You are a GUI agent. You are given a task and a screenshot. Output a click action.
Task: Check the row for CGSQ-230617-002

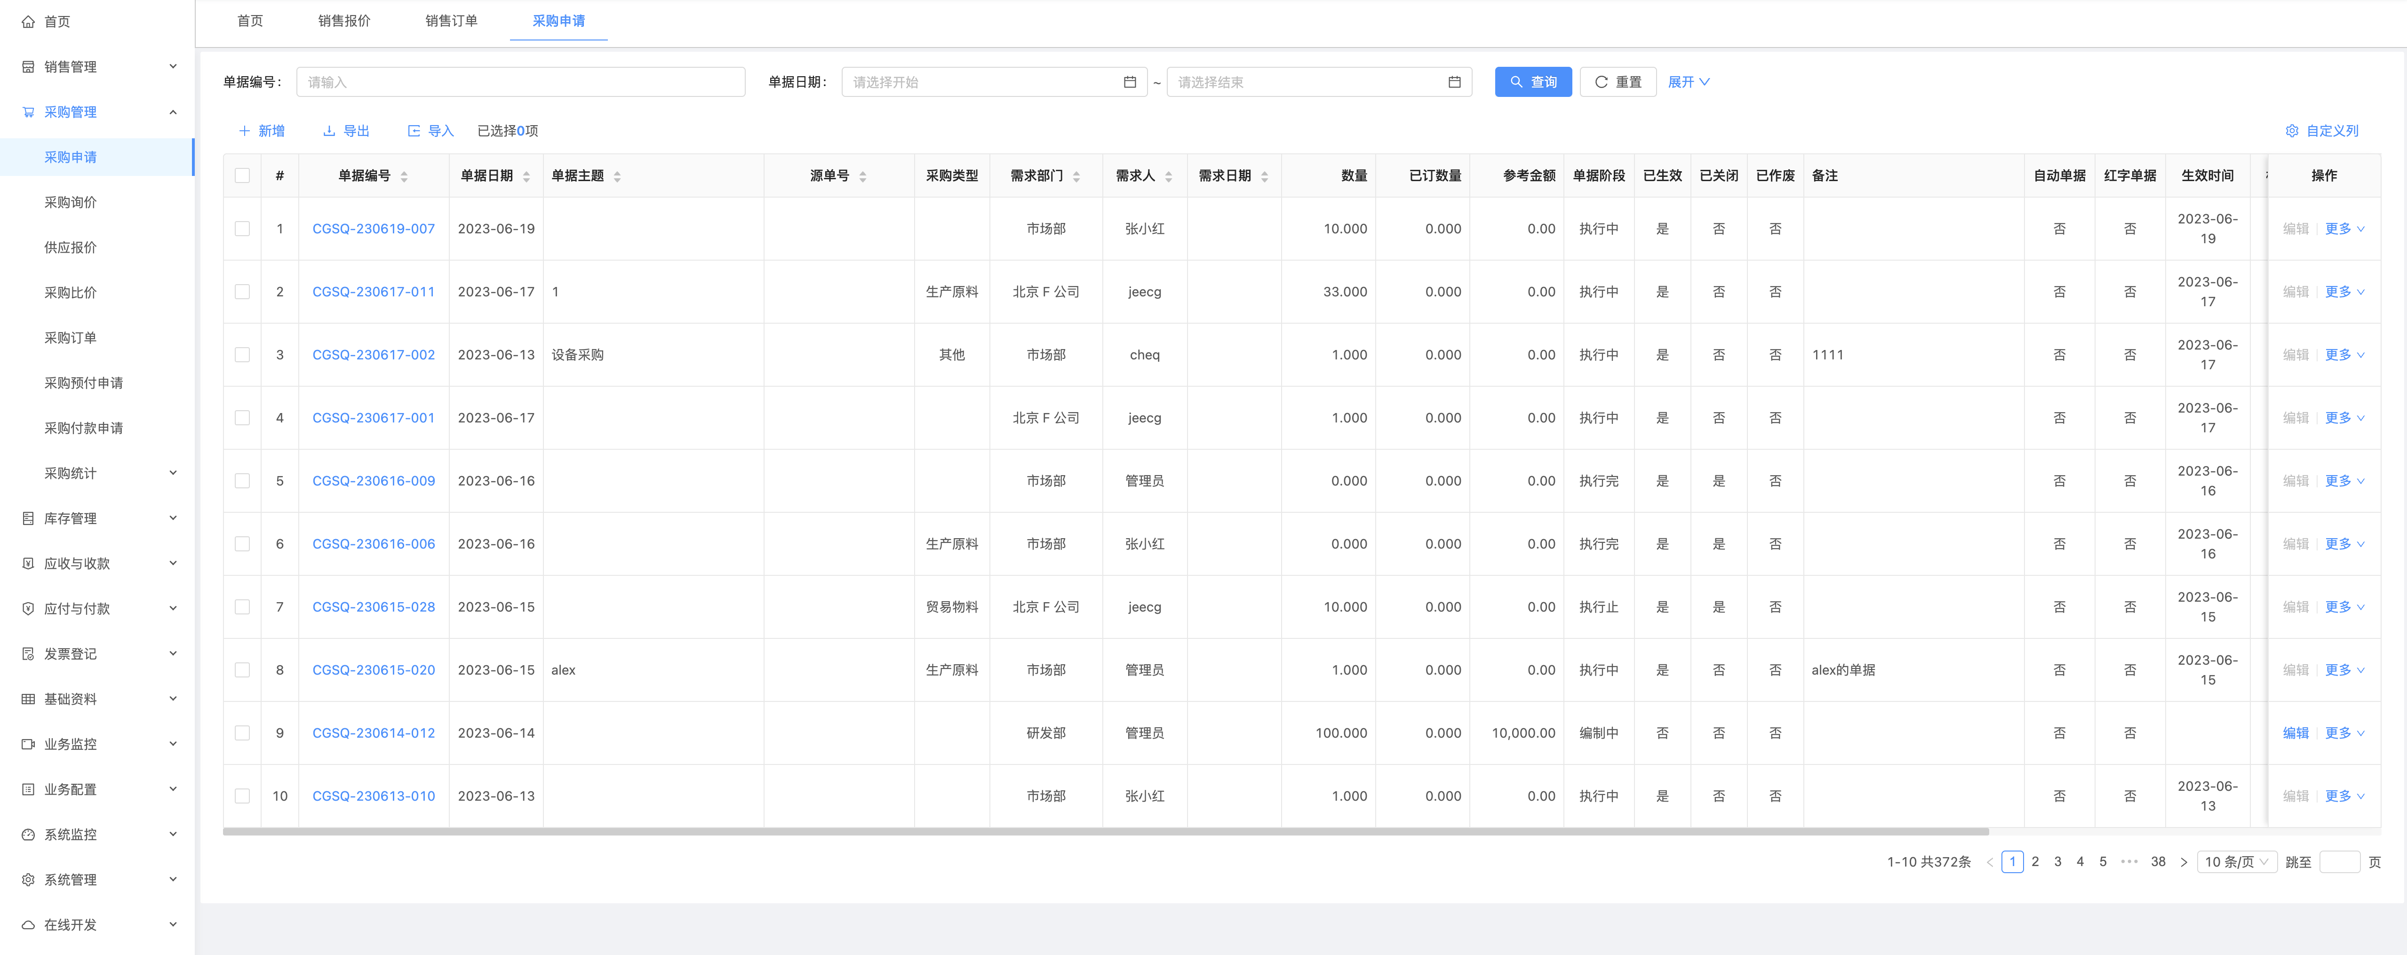[242, 355]
